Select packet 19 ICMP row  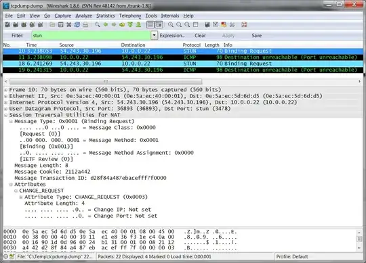183,70
